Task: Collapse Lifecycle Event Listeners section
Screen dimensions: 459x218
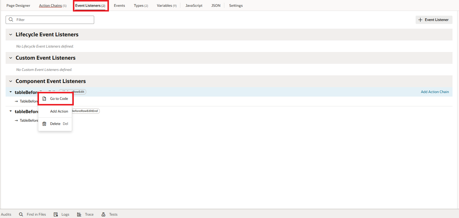Action: click(x=11, y=35)
